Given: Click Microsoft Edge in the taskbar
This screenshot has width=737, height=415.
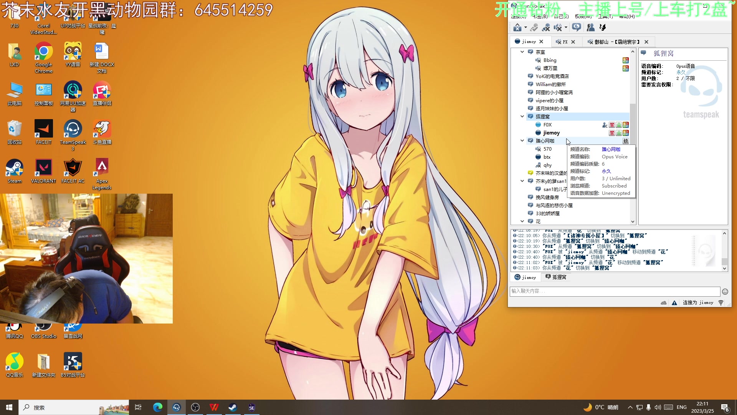Looking at the screenshot, I should (x=158, y=407).
